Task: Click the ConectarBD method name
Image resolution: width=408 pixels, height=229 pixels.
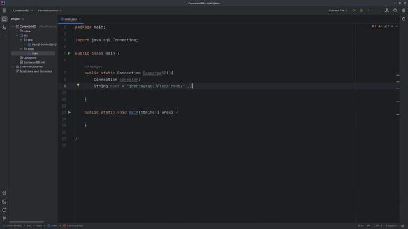Action: (x=154, y=73)
